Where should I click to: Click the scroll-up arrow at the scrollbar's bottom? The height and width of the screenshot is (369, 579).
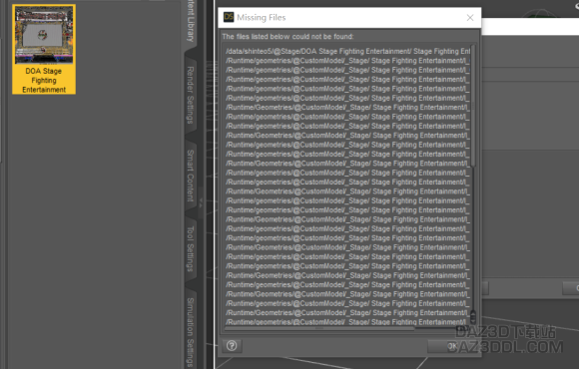[473, 314]
